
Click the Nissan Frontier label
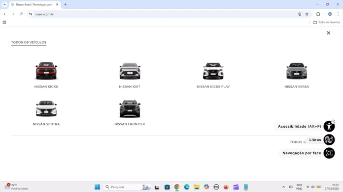130,124
